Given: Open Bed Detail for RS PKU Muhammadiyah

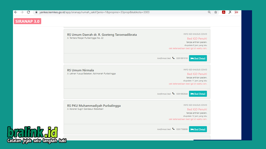Looking at the screenshot, I should [198, 129].
